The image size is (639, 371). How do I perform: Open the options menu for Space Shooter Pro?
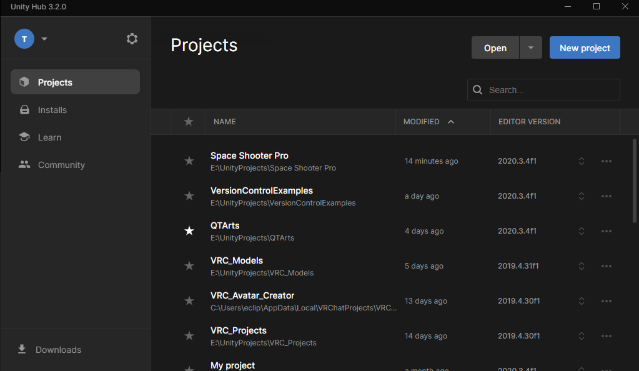[x=606, y=161]
